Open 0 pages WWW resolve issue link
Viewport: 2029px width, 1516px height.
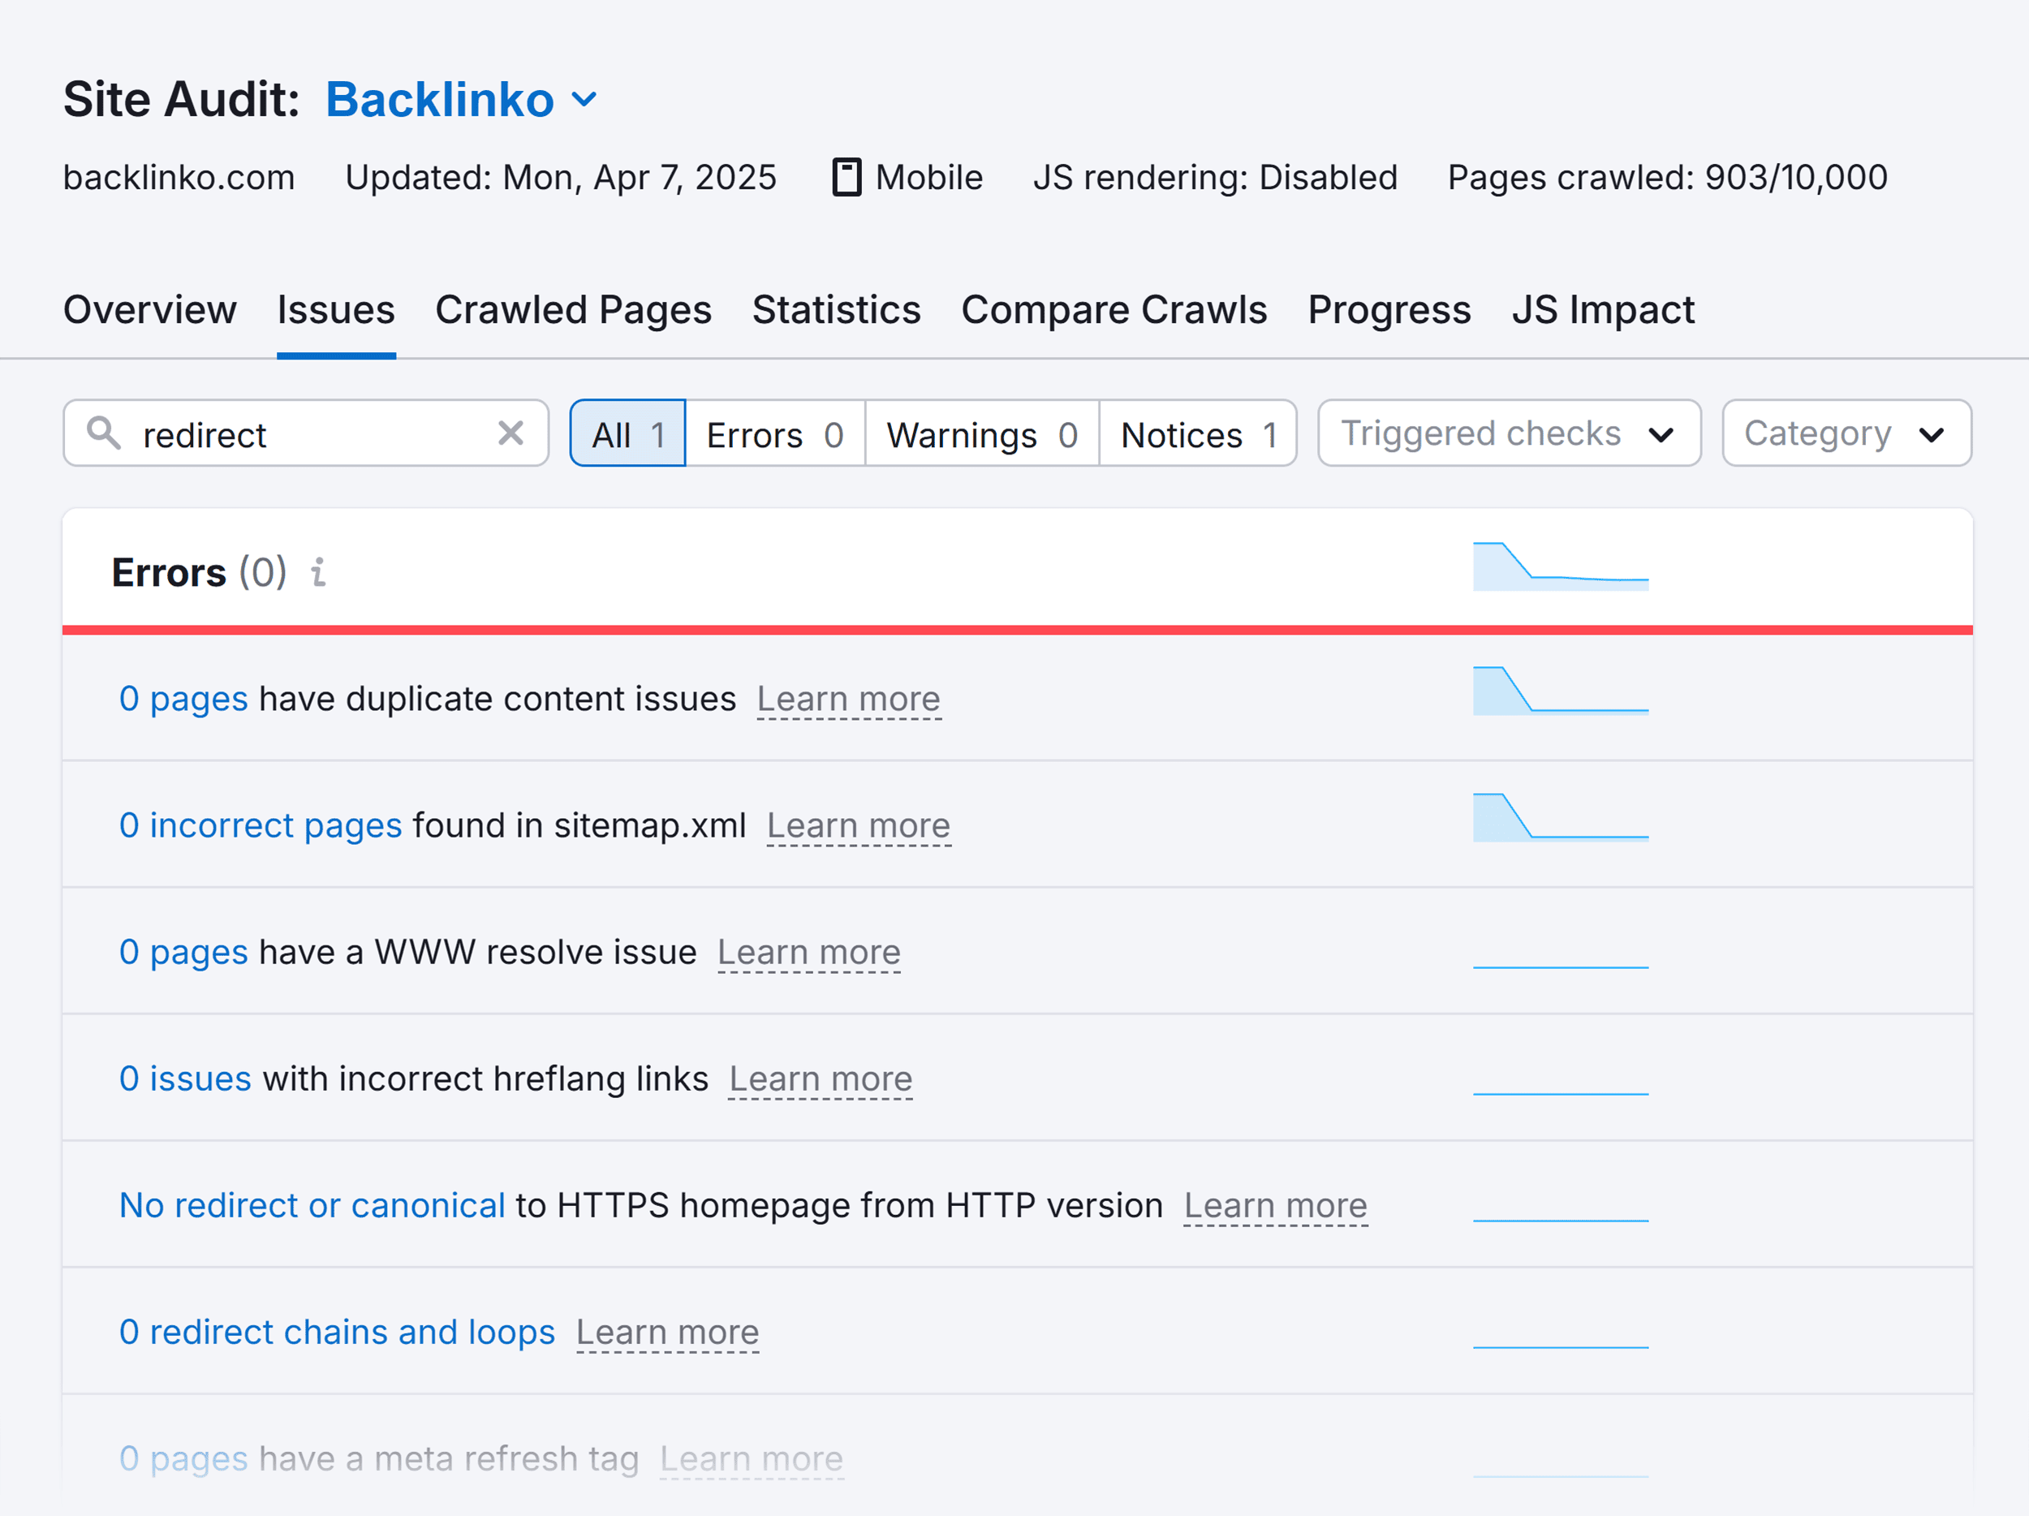183,952
